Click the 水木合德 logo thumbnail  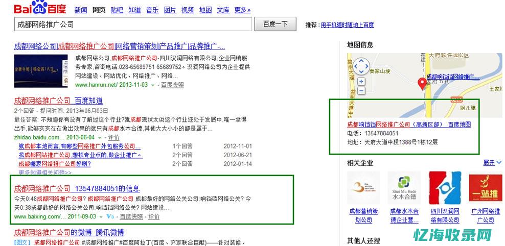coord(404,188)
